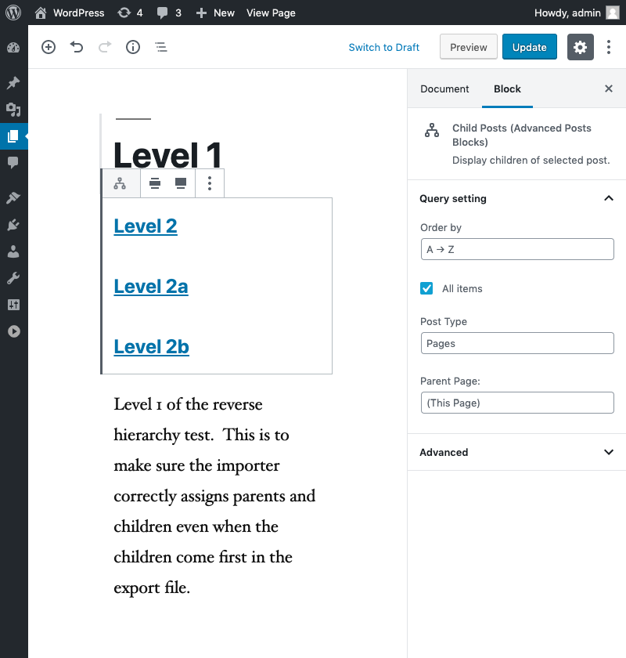Open block's more options ellipsis

coord(210,183)
